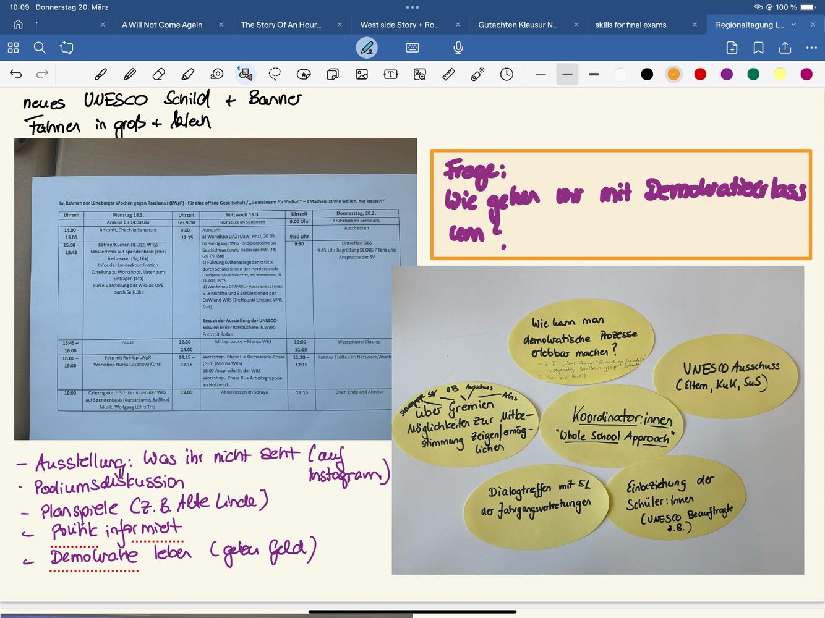Screen dimensions: 825x618
Task: Redo the undone action
Action: (42, 74)
